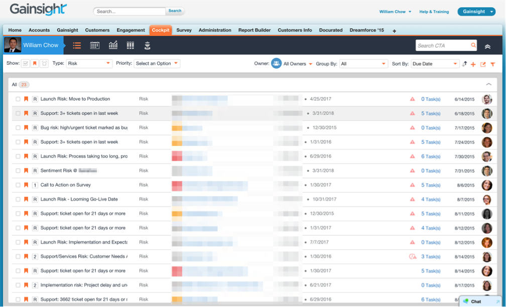Click the add CTA plus icon
Viewport: 506px width, 307px height.
(x=473, y=64)
